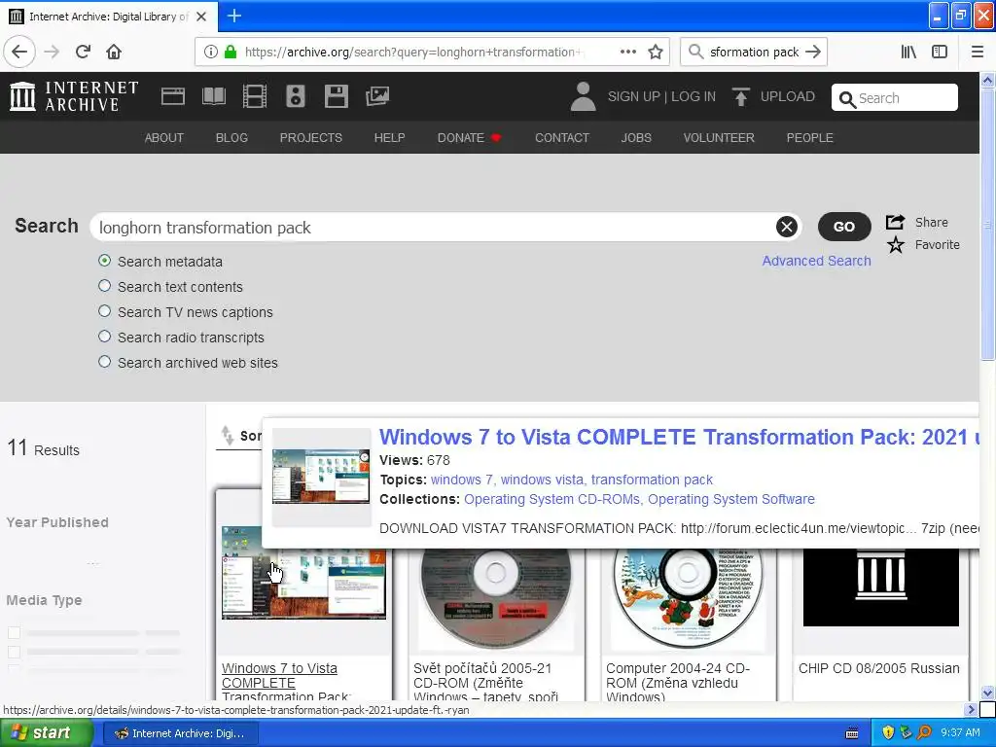Open a new tab with plus
This screenshot has width=996, height=747.
point(233,16)
